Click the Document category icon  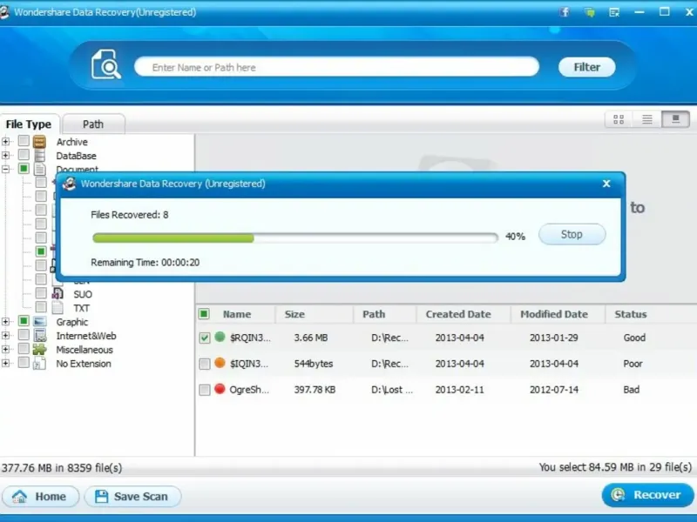coord(40,169)
